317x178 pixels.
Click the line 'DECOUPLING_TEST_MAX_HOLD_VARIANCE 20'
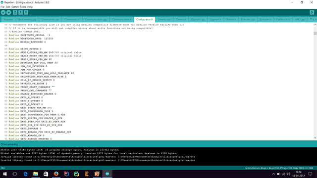point(41,73)
